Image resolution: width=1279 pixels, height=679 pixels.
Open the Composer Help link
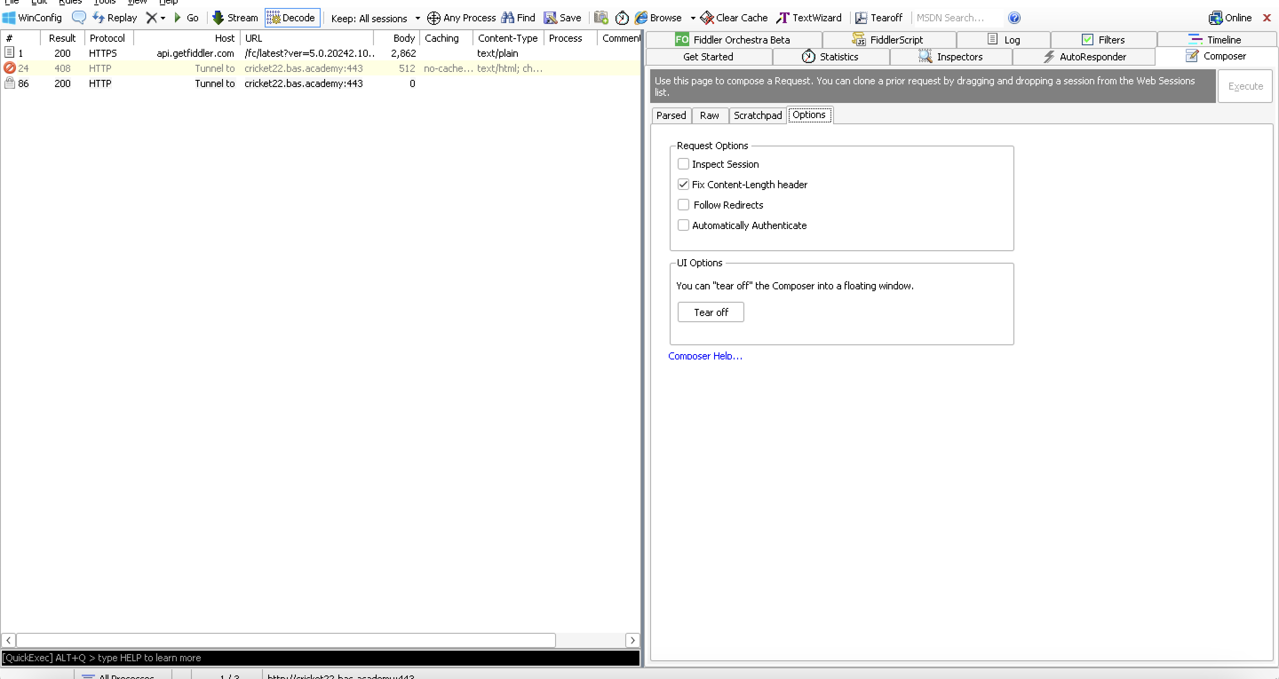(x=705, y=356)
